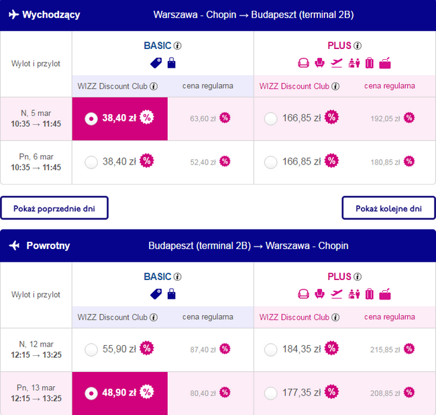
Task: Click 'Pokaż kolejne dni' button
Action: [x=388, y=208]
